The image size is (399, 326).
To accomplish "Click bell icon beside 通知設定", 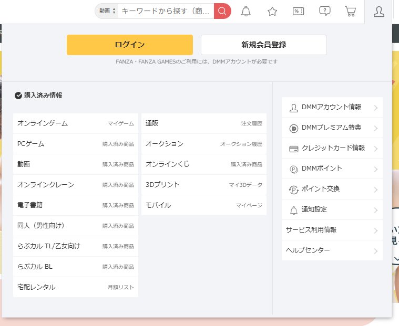I will click(x=294, y=210).
